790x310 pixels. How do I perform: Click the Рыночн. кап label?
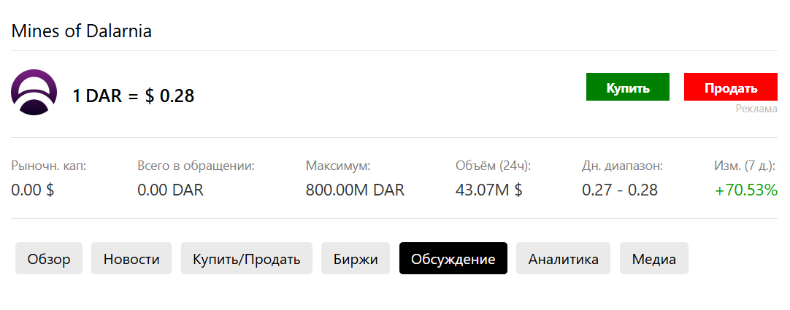click(x=49, y=166)
